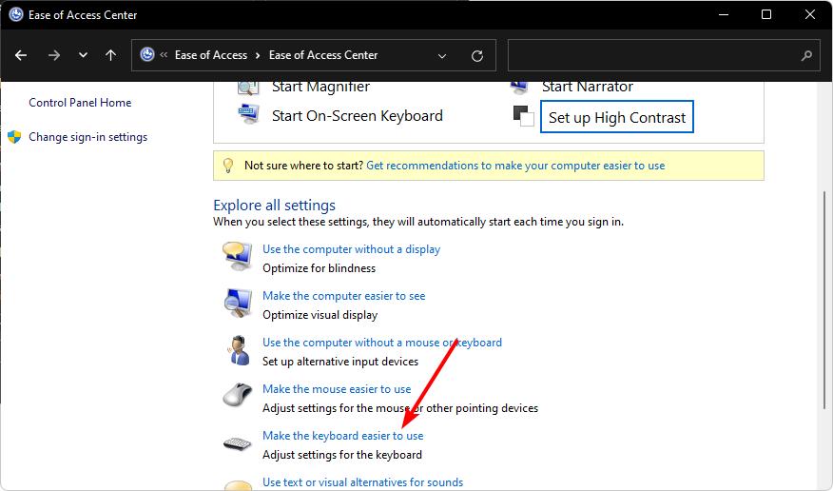
Task: Launch Start On-Screen Keyboard
Action: coord(357,116)
